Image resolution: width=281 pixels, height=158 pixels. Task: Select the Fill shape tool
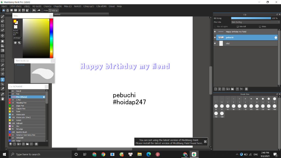[x=2, y=41]
